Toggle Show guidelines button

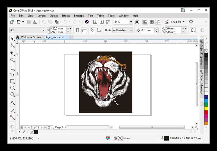tap(158, 22)
